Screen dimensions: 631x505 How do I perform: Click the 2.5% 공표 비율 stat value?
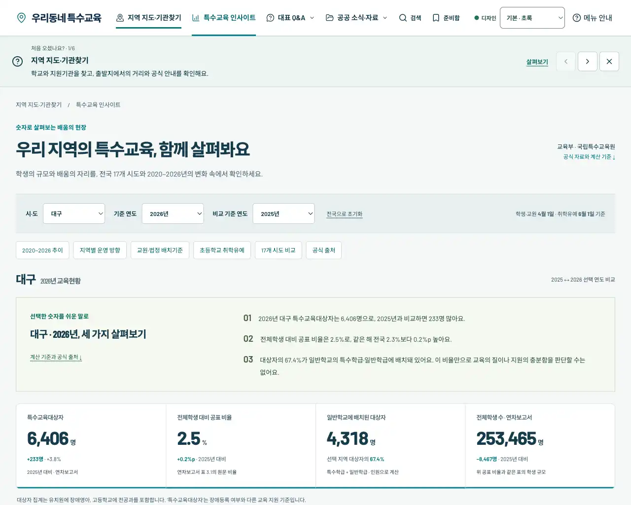pyautogui.click(x=189, y=438)
